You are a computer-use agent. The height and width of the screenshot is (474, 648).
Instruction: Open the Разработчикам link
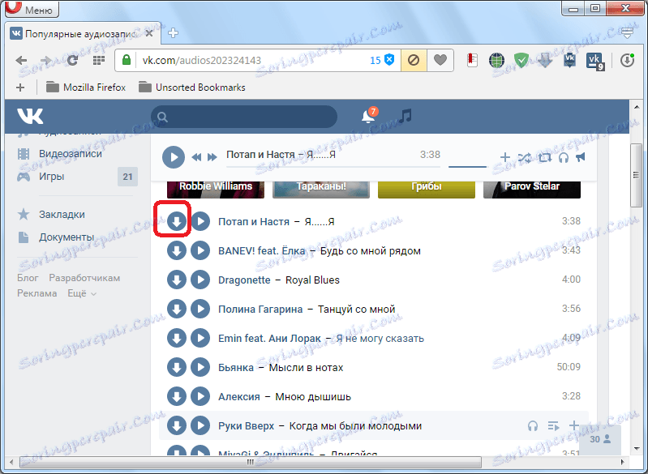(84, 278)
